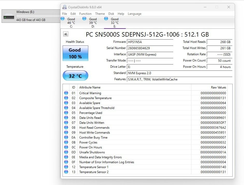Click the Available Spare Threshold status orb

click(x=66, y=108)
